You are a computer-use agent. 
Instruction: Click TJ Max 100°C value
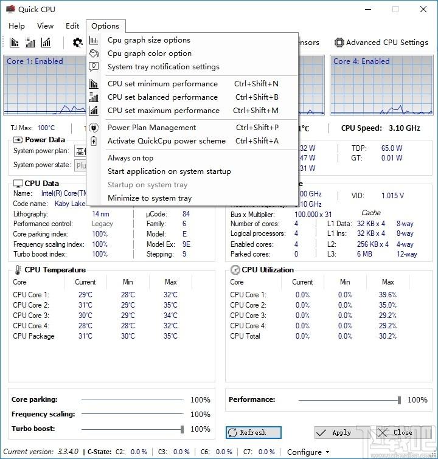coord(46,128)
